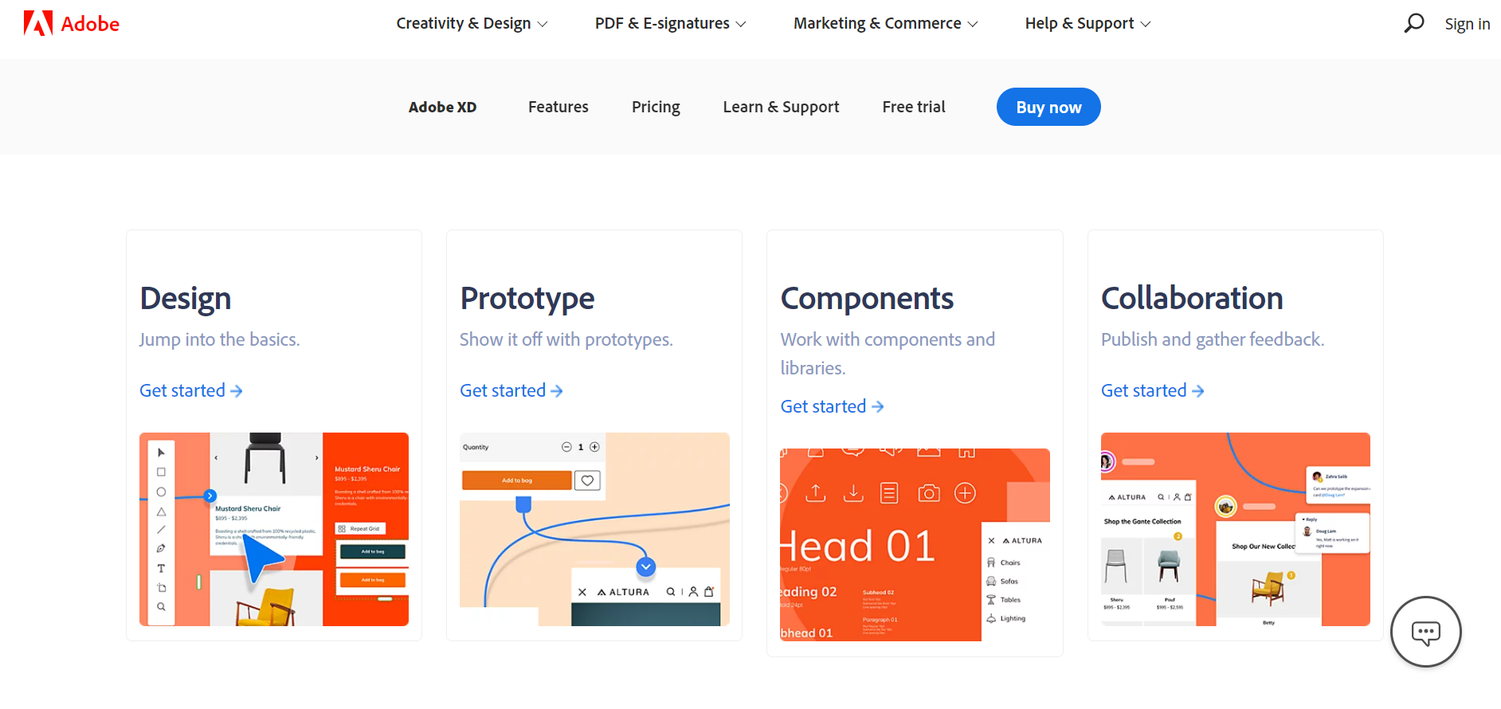Open the Collaboration preview thumbnail
Viewport: 1501px width, 709px height.
click(x=1236, y=530)
